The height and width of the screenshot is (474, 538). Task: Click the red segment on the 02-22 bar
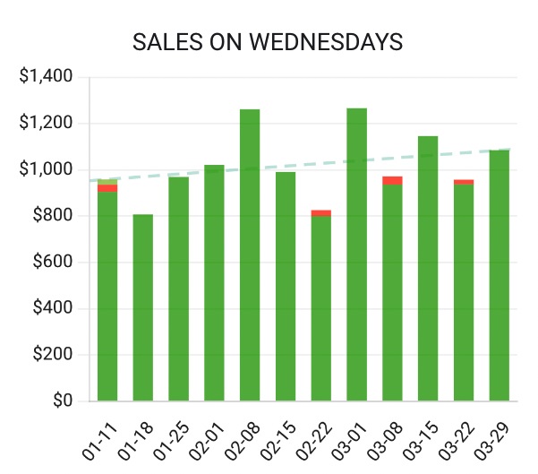pyautogui.click(x=320, y=213)
